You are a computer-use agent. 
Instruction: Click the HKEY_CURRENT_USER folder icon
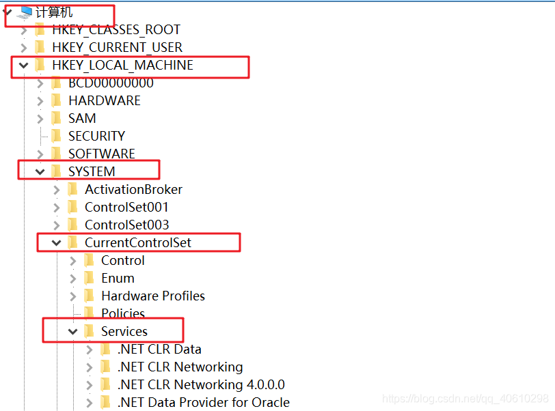click(40, 47)
